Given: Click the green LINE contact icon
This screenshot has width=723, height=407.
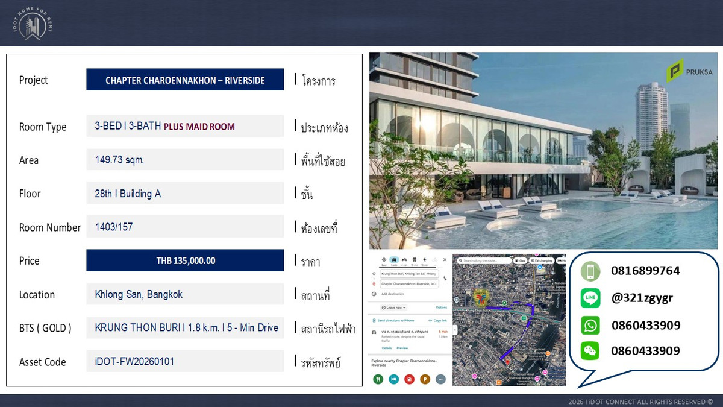Looking at the screenshot, I should coord(590,298).
